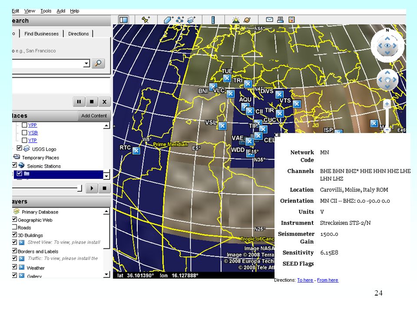
Task: Click the search pause button
Action: click(x=79, y=101)
